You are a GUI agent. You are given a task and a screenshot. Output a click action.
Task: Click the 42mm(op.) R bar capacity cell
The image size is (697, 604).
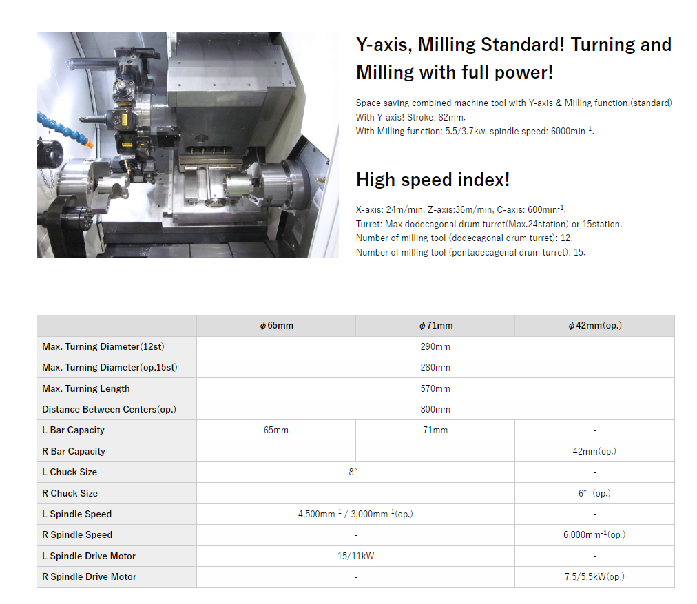tap(594, 451)
